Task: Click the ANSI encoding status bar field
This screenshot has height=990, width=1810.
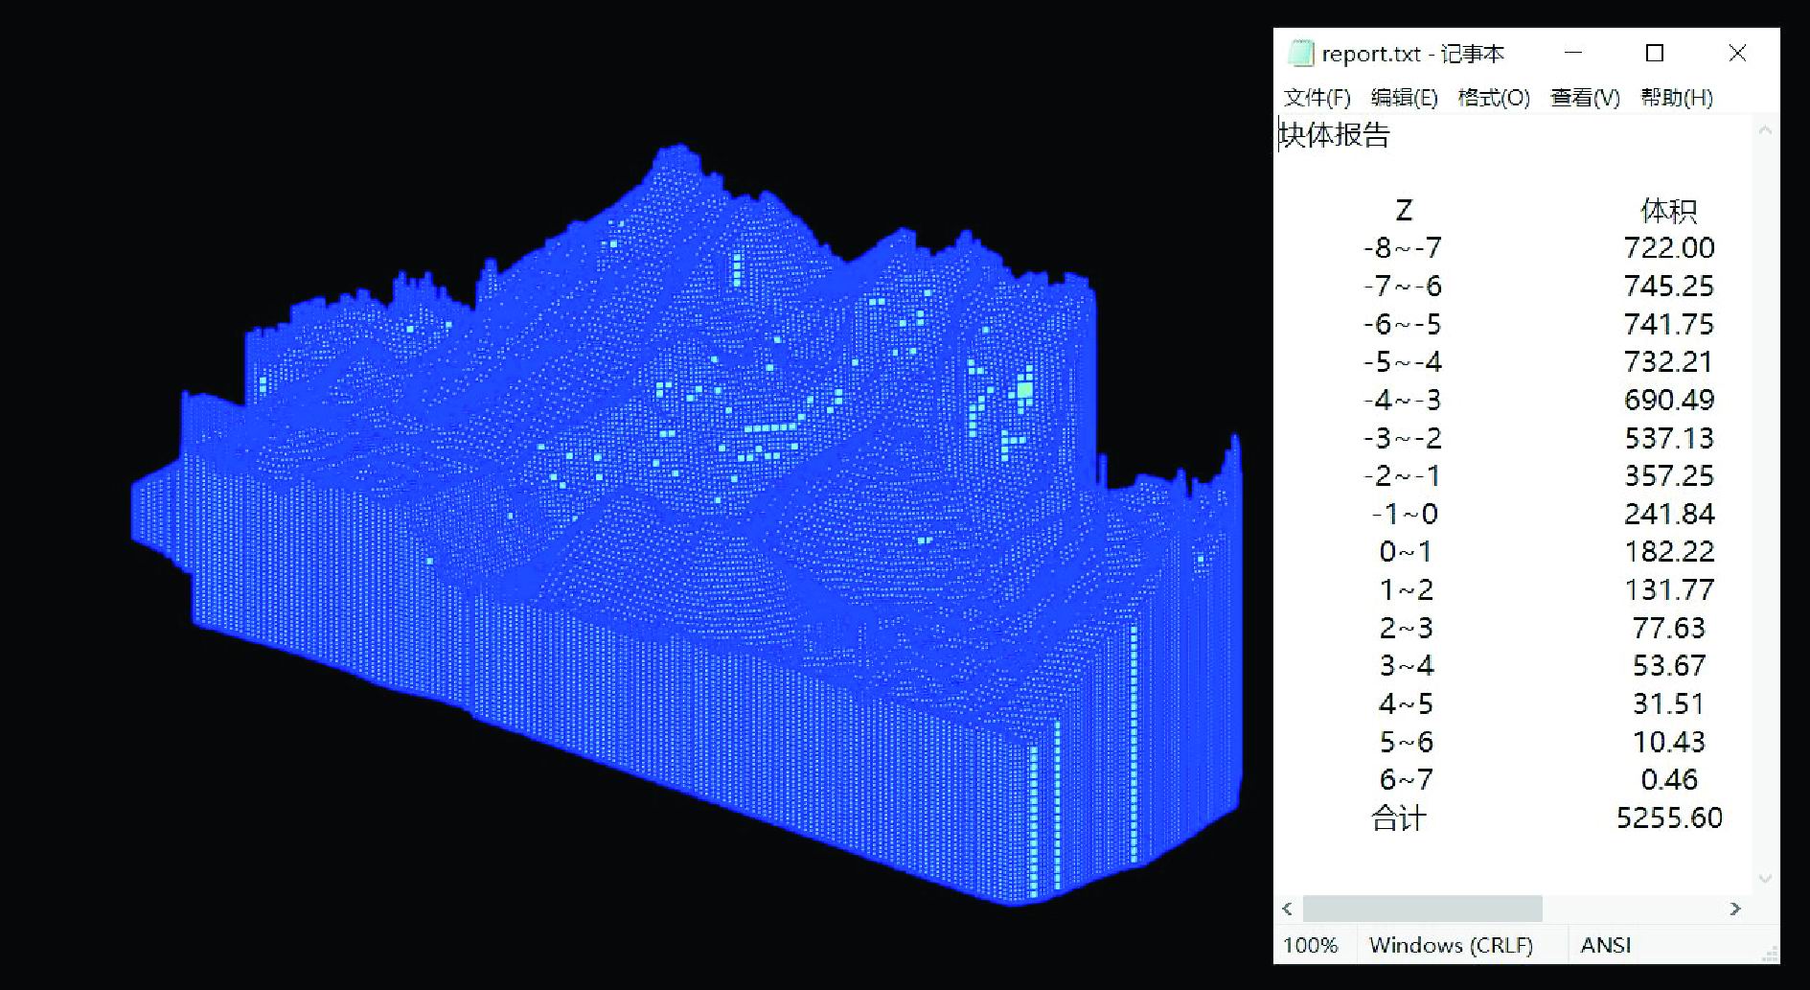Action: (x=1606, y=945)
